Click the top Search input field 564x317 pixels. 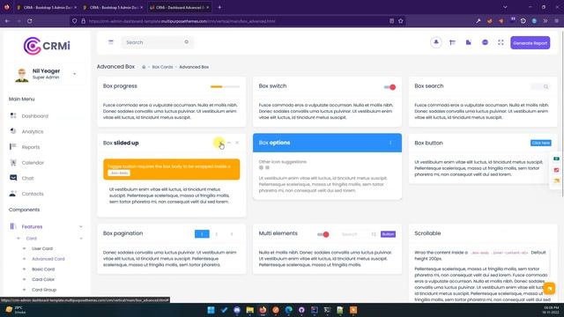[157, 42]
